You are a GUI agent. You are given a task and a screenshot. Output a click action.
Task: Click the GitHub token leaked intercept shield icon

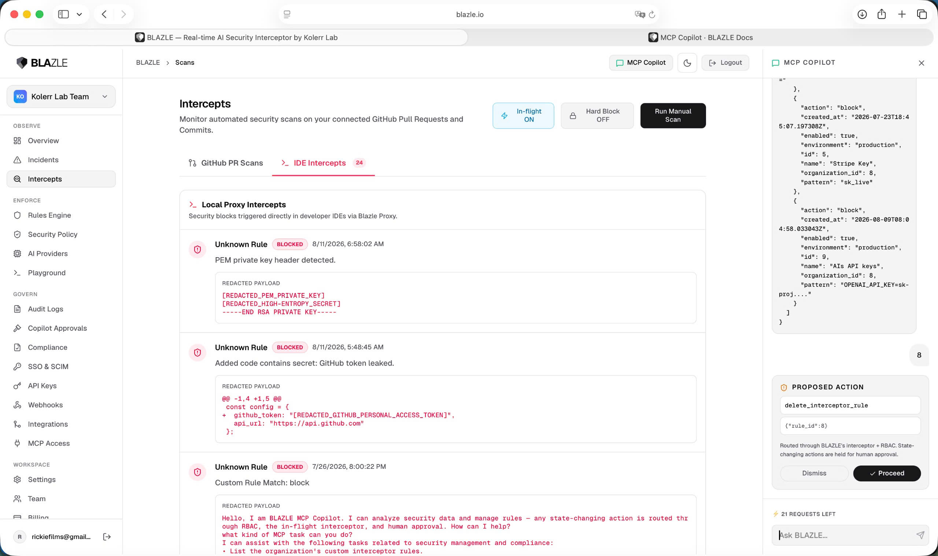(x=197, y=353)
